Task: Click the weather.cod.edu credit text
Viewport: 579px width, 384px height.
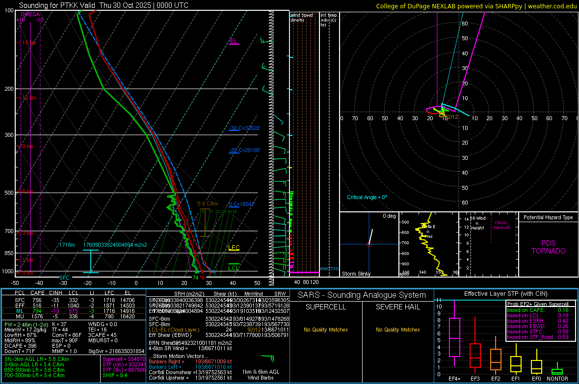Action: [x=553, y=6]
